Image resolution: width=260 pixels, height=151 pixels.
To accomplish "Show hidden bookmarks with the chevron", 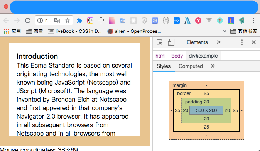I will point(225,31).
